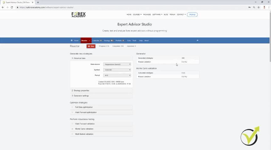The width and height of the screenshot is (271, 150).
Task: Open the Symbol dropdown showing XAUUSD
Action: coord(117,70)
